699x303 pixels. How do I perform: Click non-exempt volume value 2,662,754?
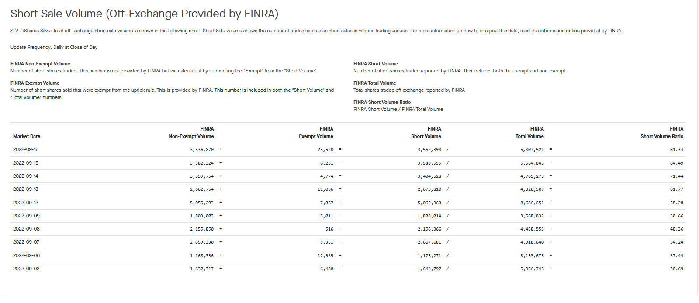202,189
